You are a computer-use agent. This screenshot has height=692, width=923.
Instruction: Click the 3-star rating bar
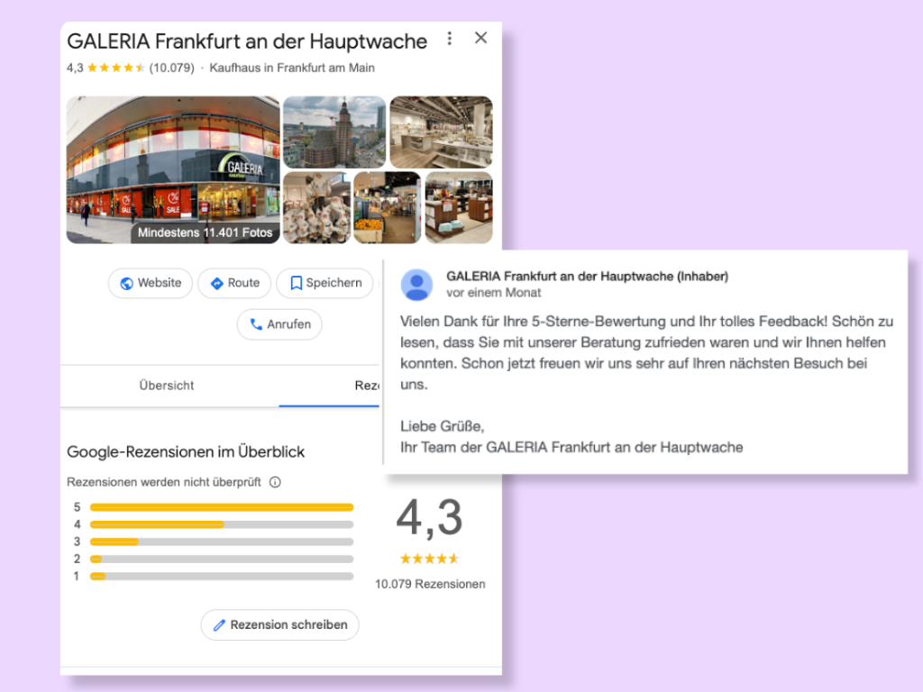point(222,542)
